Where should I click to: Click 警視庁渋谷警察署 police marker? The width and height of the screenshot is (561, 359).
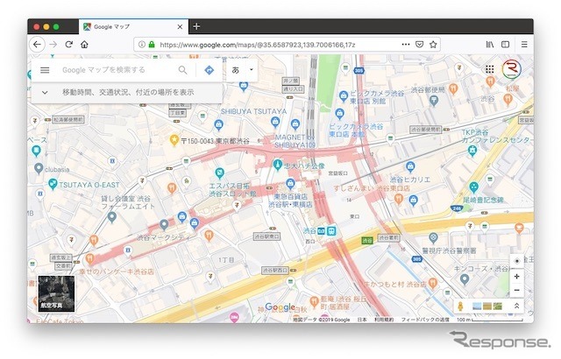coord(433,237)
